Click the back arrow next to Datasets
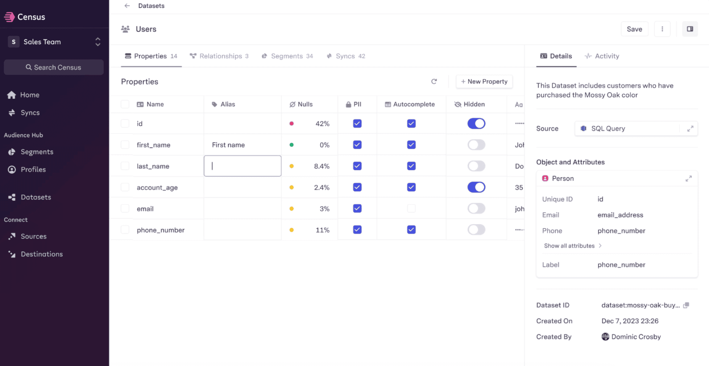The width and height of the screenshot is (709, 366). point(127,6)
